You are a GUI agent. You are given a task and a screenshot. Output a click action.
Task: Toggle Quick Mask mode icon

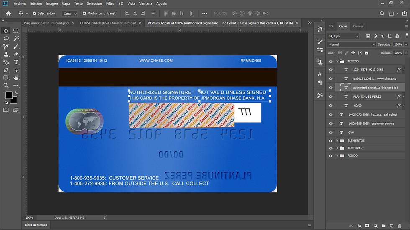point(6,110)
